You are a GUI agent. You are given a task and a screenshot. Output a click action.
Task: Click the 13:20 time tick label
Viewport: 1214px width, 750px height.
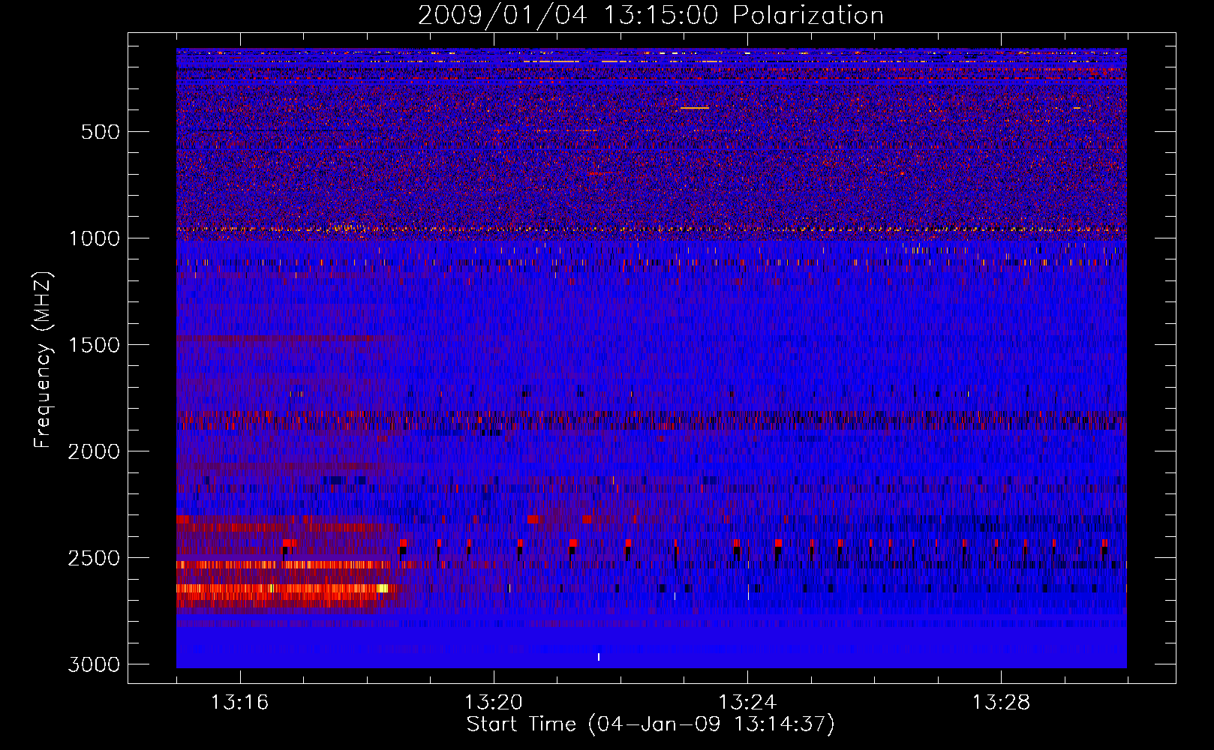pyautogui.click(x=493, y=703)
